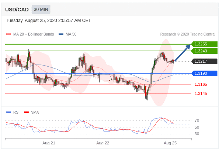
Task: Click the 30 MIN timeframe badge
Action: (41, 10)
